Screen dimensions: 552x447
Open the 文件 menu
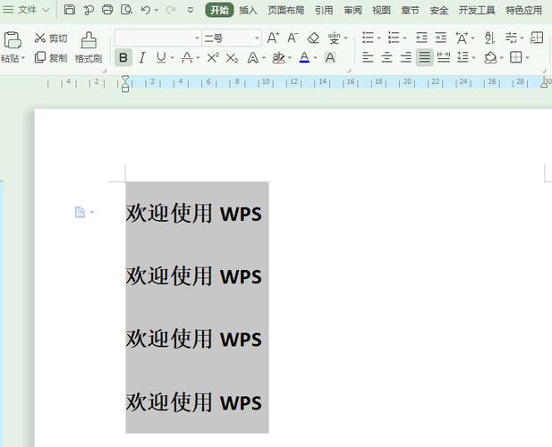[27, 10]
